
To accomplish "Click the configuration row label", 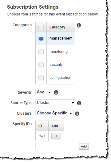I will (61, 78).
